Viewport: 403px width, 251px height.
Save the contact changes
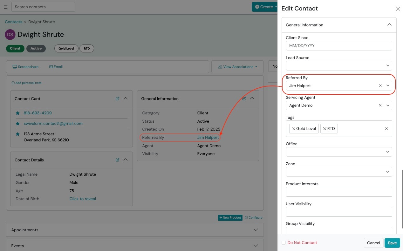coord(392,243)
